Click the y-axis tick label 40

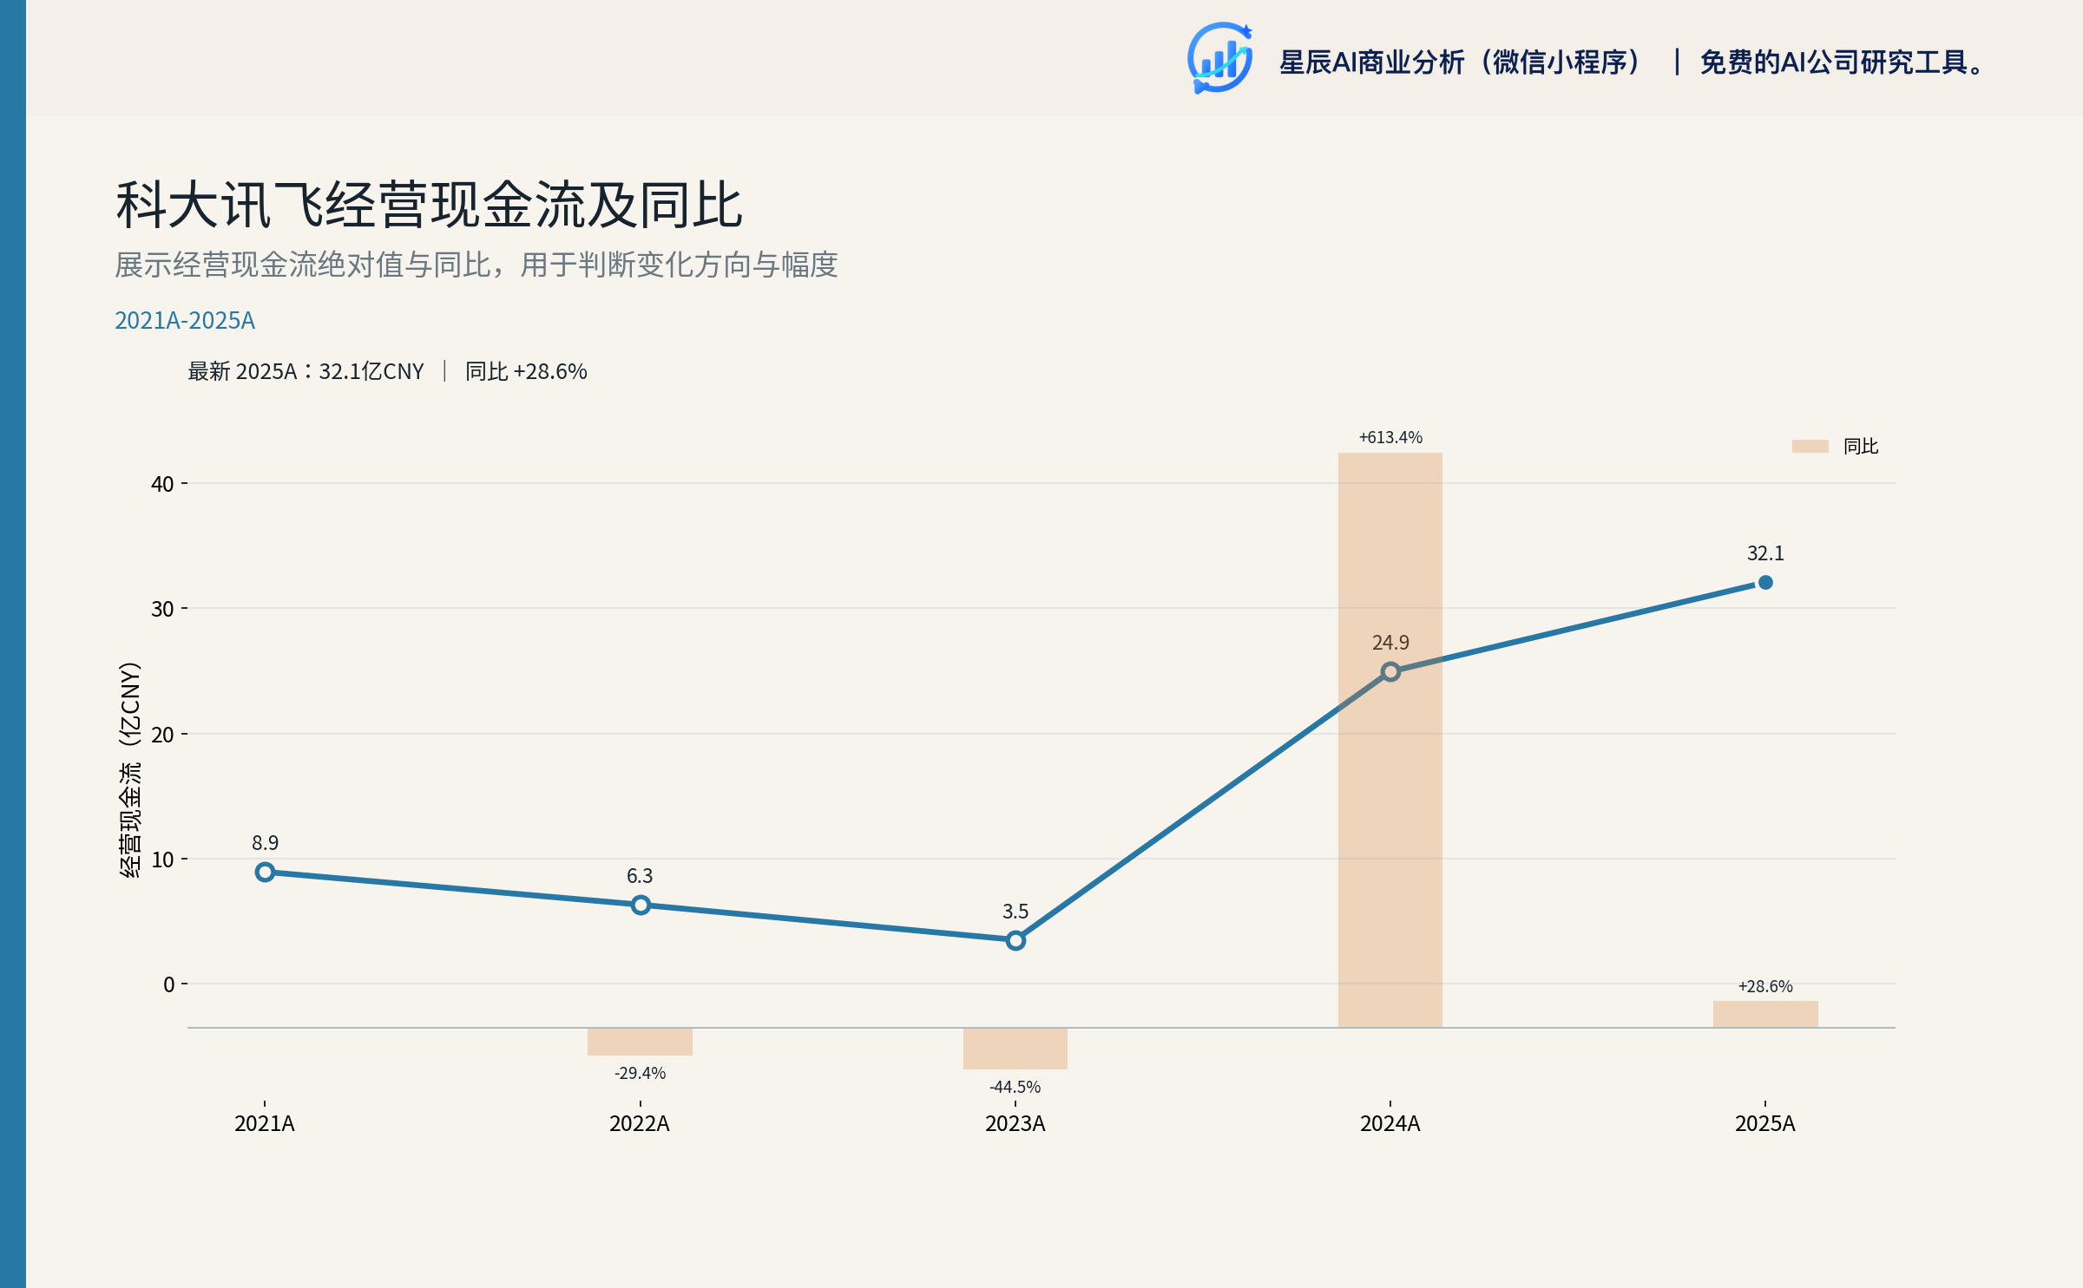(x=162, y=484)
